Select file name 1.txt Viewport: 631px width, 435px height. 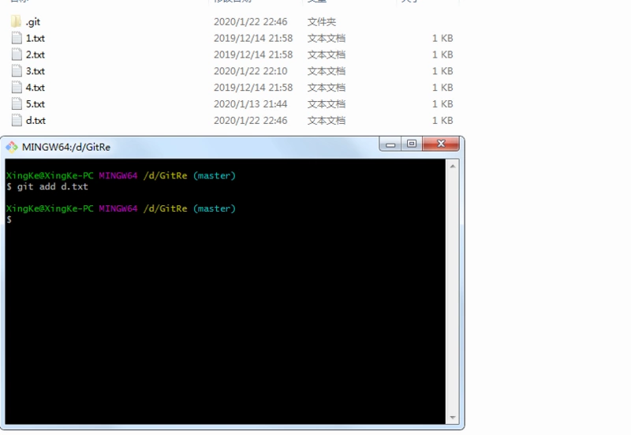point(35,38)
